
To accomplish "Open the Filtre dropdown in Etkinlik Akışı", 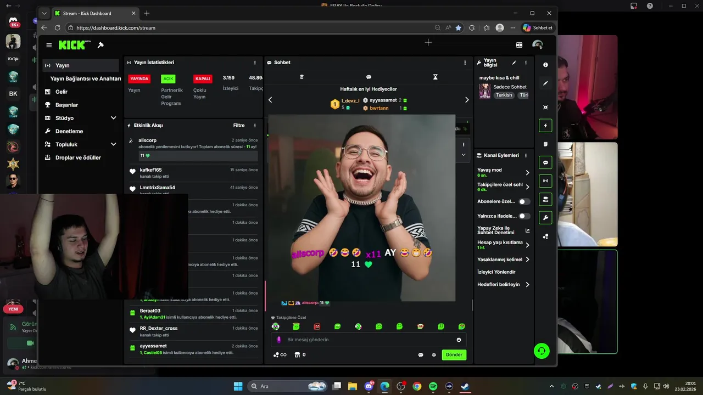I will pyautogui.click(x=239, y=125).
